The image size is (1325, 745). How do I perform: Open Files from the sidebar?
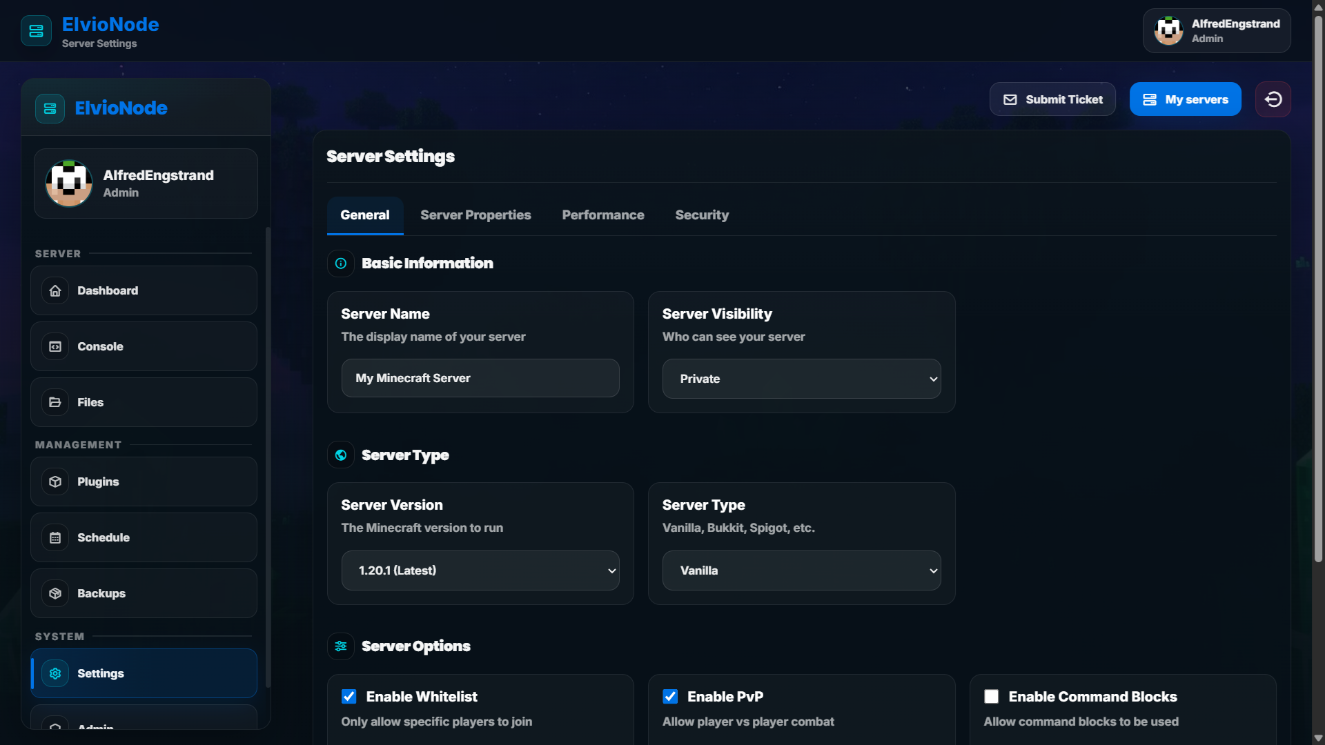[x=144, y=402]
